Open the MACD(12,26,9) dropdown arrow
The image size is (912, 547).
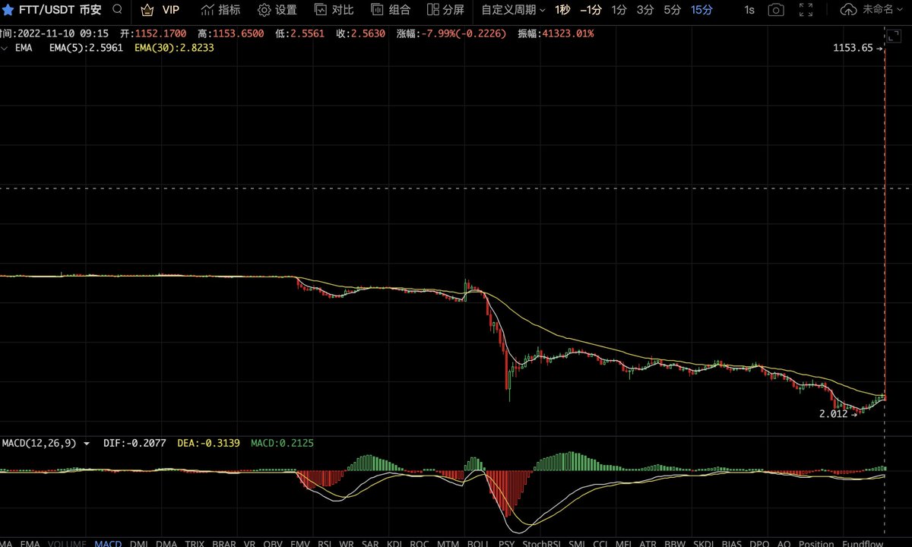click(87, 443)
